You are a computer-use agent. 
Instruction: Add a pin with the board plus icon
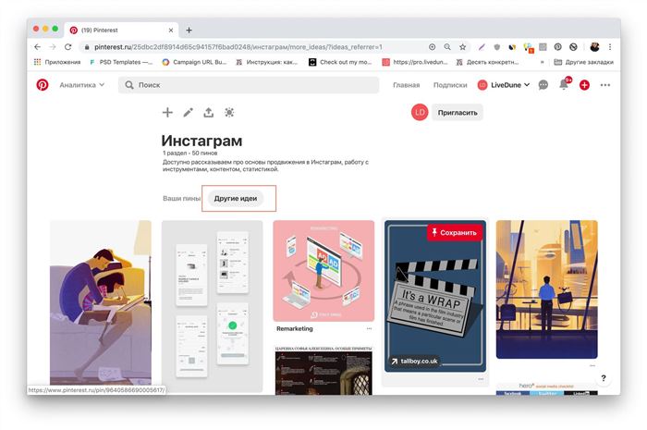tap(167, 112)
